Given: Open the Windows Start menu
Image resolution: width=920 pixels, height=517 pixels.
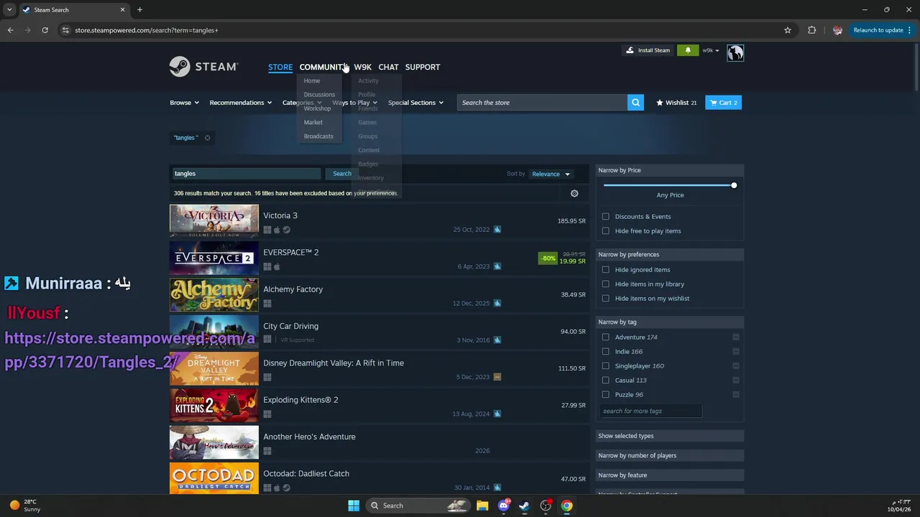Looking at the screenshot, I should tap(354, 506).
